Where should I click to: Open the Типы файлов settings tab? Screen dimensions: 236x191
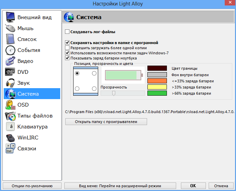(x=35, y=116)
